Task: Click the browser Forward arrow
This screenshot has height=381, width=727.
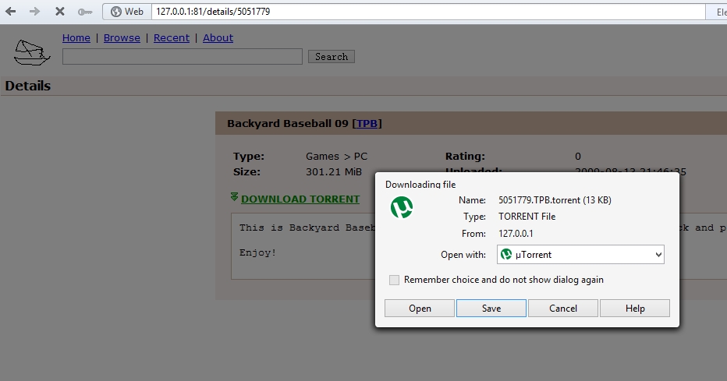Action: tap(35, 11)
